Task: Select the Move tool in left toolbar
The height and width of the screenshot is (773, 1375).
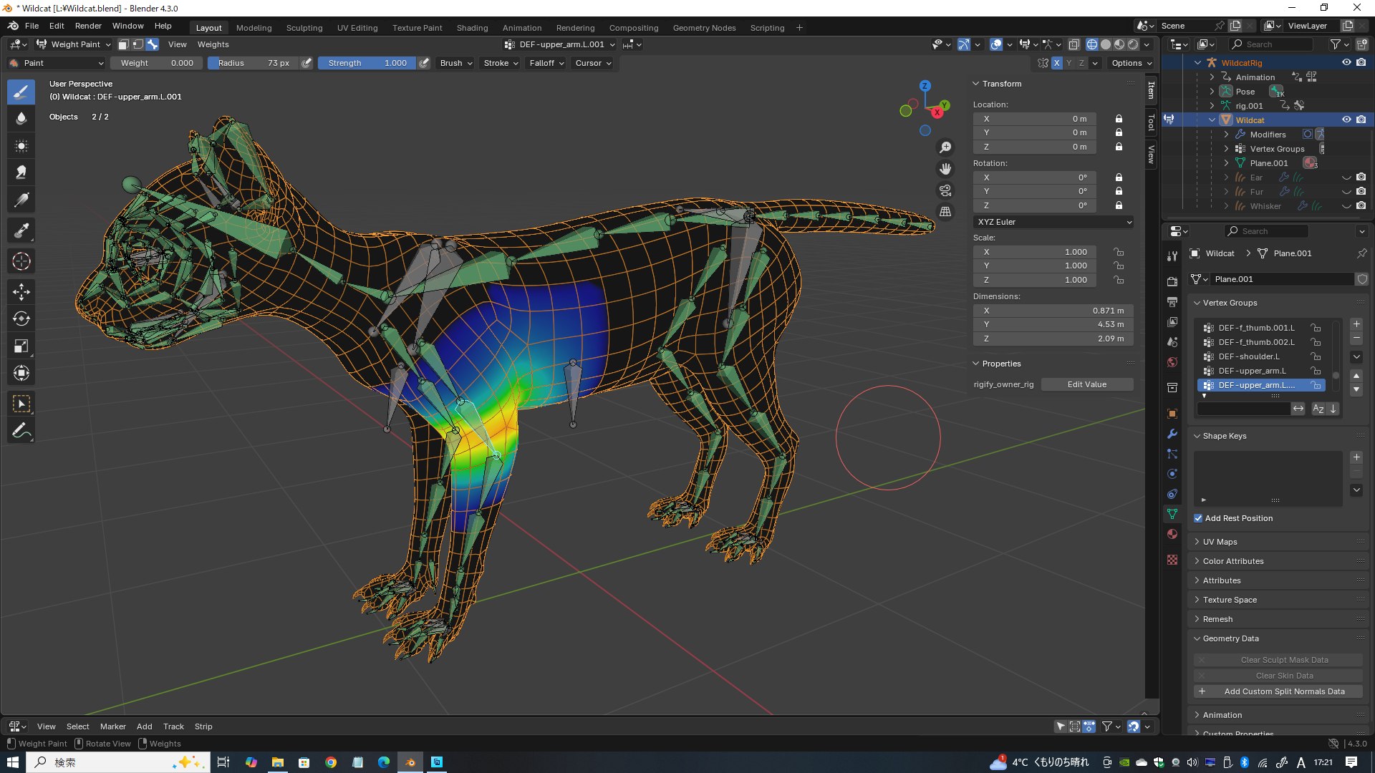Action: tap(21, 291)
